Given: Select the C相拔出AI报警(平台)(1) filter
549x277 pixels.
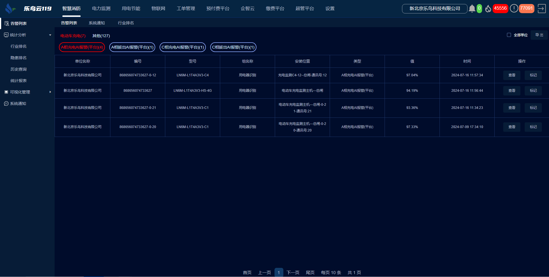Looking at the screenshot, I should [233, 47].
